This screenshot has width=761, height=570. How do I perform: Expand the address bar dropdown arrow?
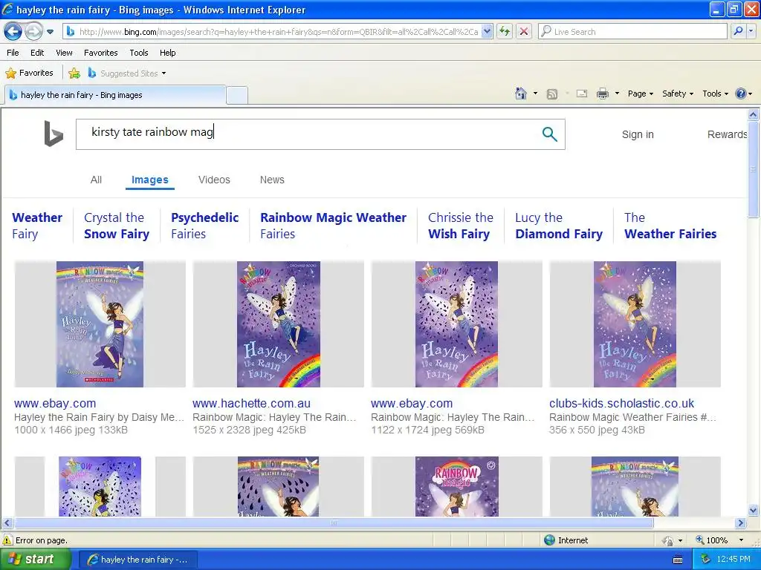(x=488, y=32)
